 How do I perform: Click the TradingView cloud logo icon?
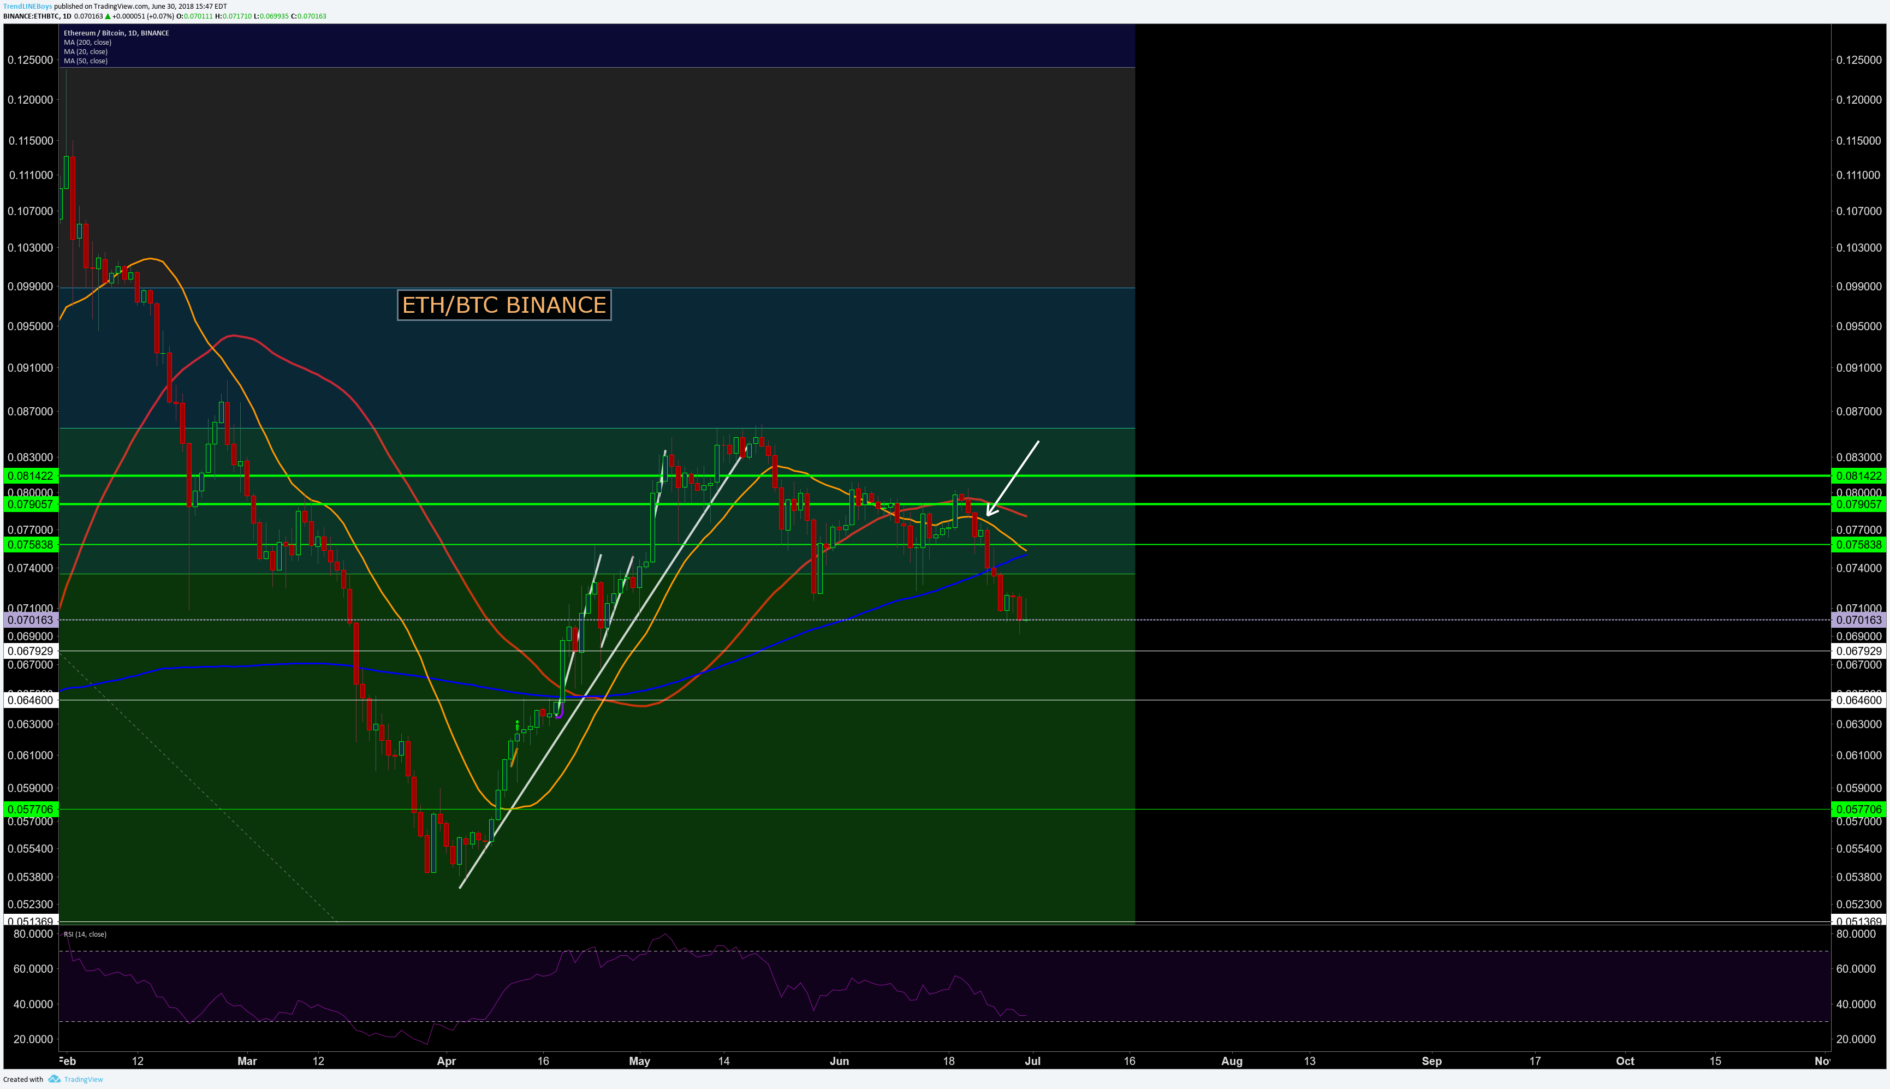pyautogui.click(x=55, y=1079)
